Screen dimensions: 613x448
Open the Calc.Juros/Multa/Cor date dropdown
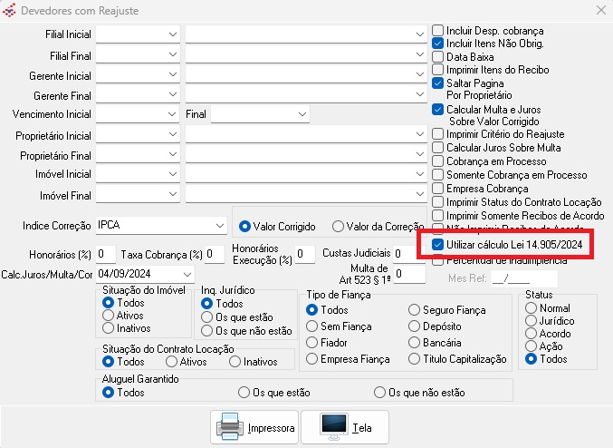pos(187,273)
